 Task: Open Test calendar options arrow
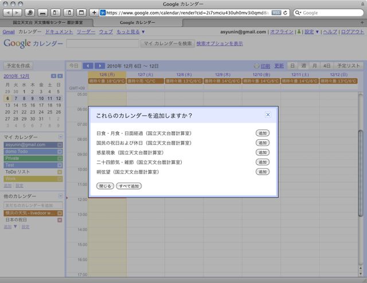coord(60,166)
